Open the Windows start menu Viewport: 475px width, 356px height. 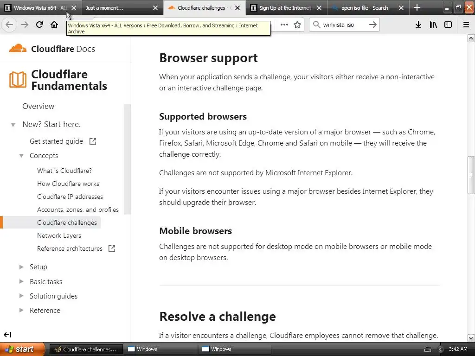tap(22, 349)
